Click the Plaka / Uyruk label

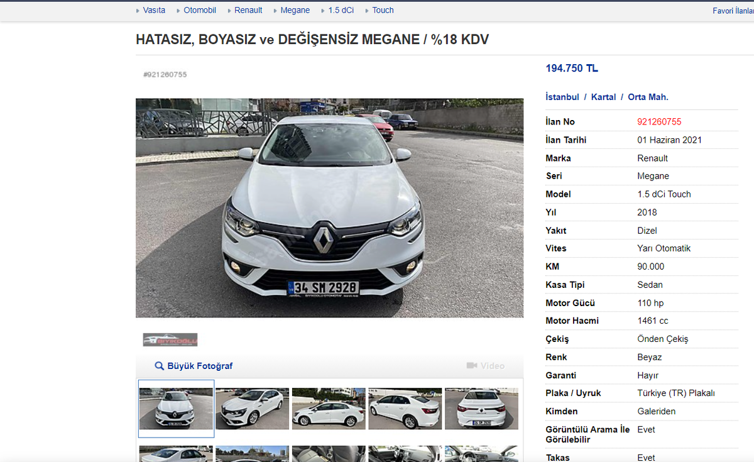coord(574,393)
